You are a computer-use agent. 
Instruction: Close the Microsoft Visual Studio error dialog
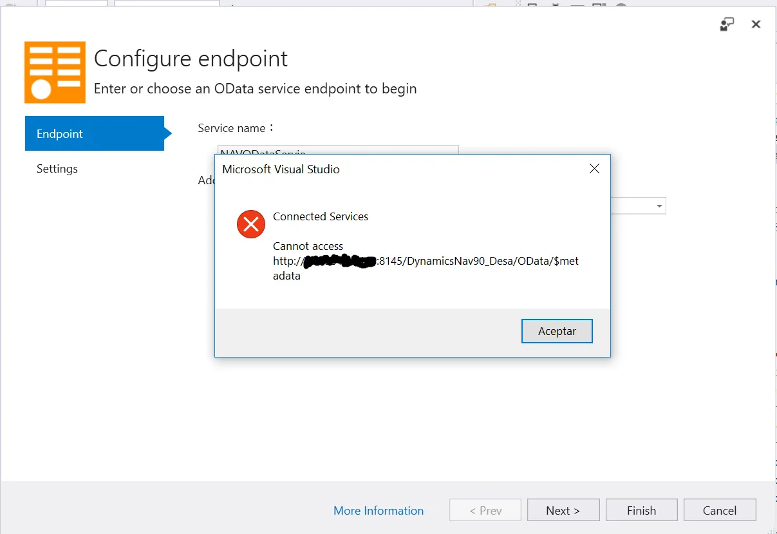(x=594, y=169)
